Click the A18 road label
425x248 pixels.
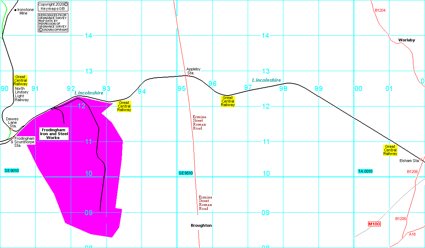[x=412, y=234]
